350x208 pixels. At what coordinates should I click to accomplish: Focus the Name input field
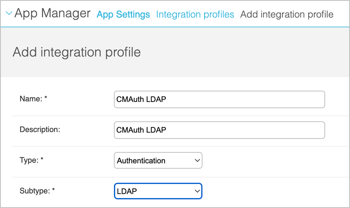click(x=219, y=99)
